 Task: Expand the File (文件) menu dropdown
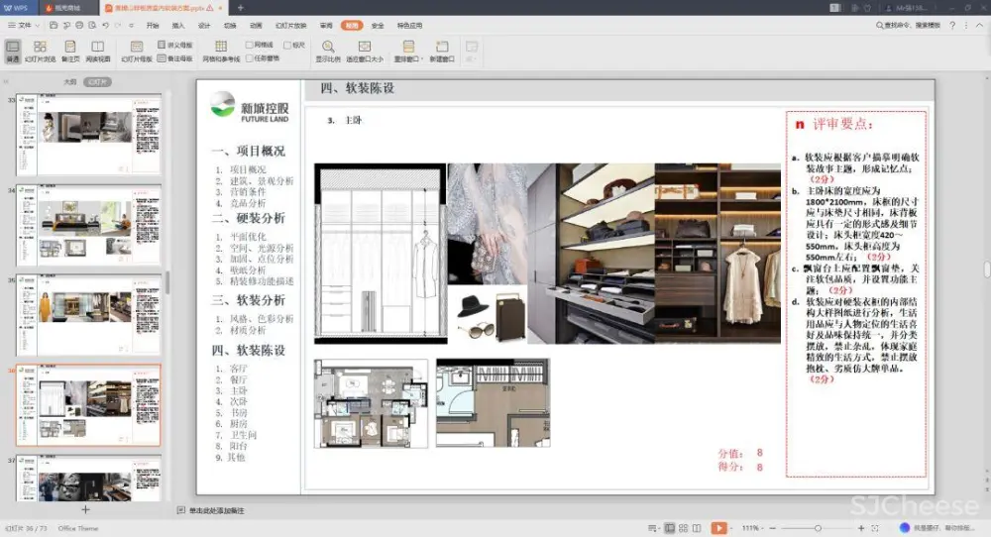click(x=27, y=25)
